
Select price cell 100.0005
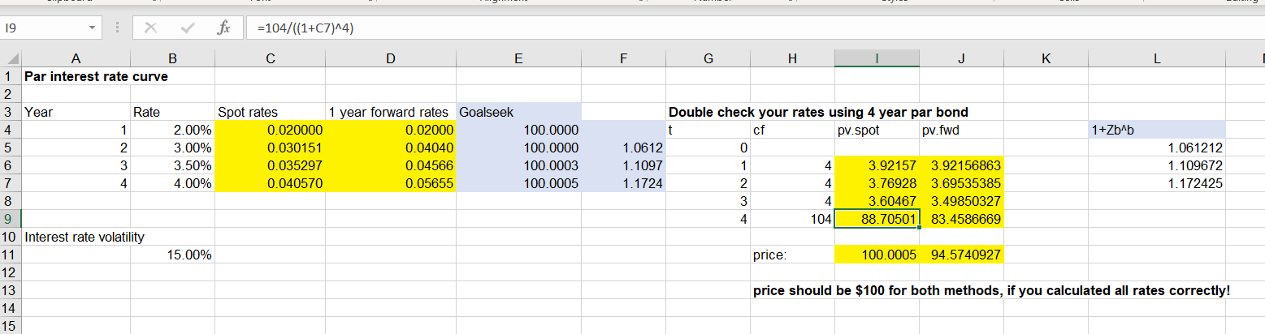(x=877, y=255)
